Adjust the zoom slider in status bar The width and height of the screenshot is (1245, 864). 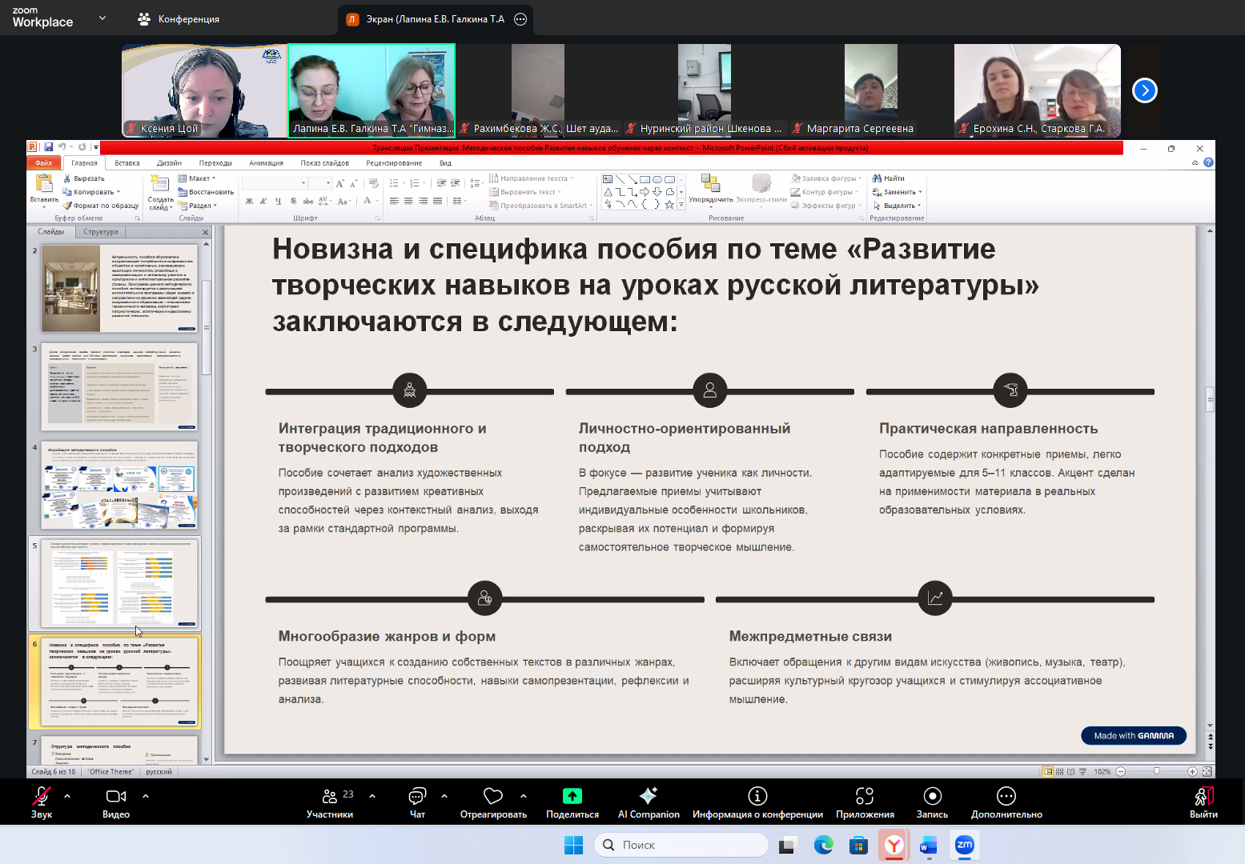[x=1155, y=771]
